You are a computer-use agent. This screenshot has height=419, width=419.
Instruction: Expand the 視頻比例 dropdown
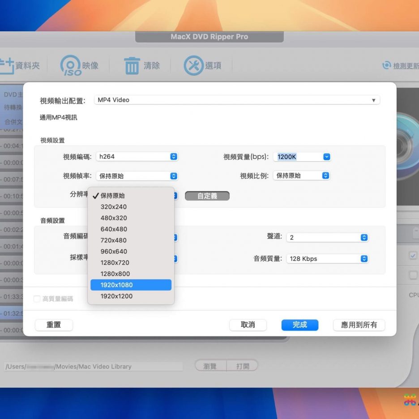pyautogui.click(x=301, y=175)
